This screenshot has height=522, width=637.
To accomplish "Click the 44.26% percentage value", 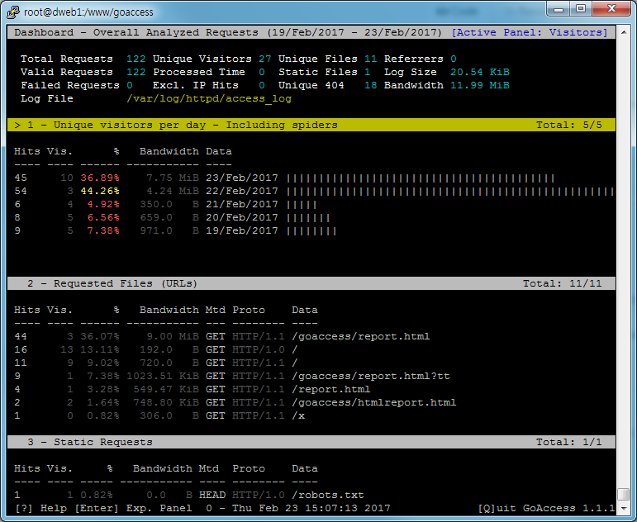I will [x=100, y=191].
